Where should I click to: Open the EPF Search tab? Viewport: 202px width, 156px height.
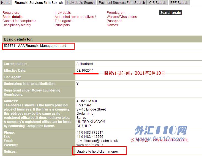[179, 2]
